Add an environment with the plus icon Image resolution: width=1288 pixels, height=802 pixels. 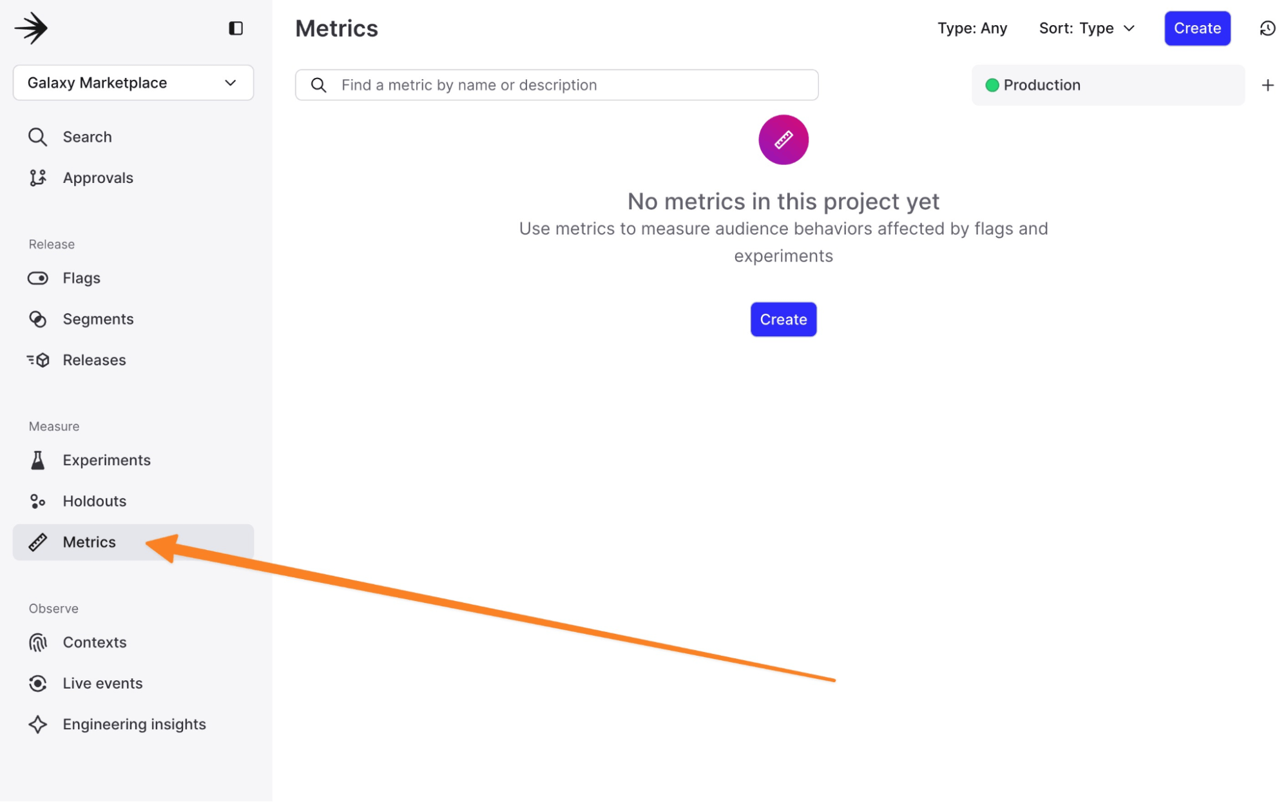[1267, 85]
